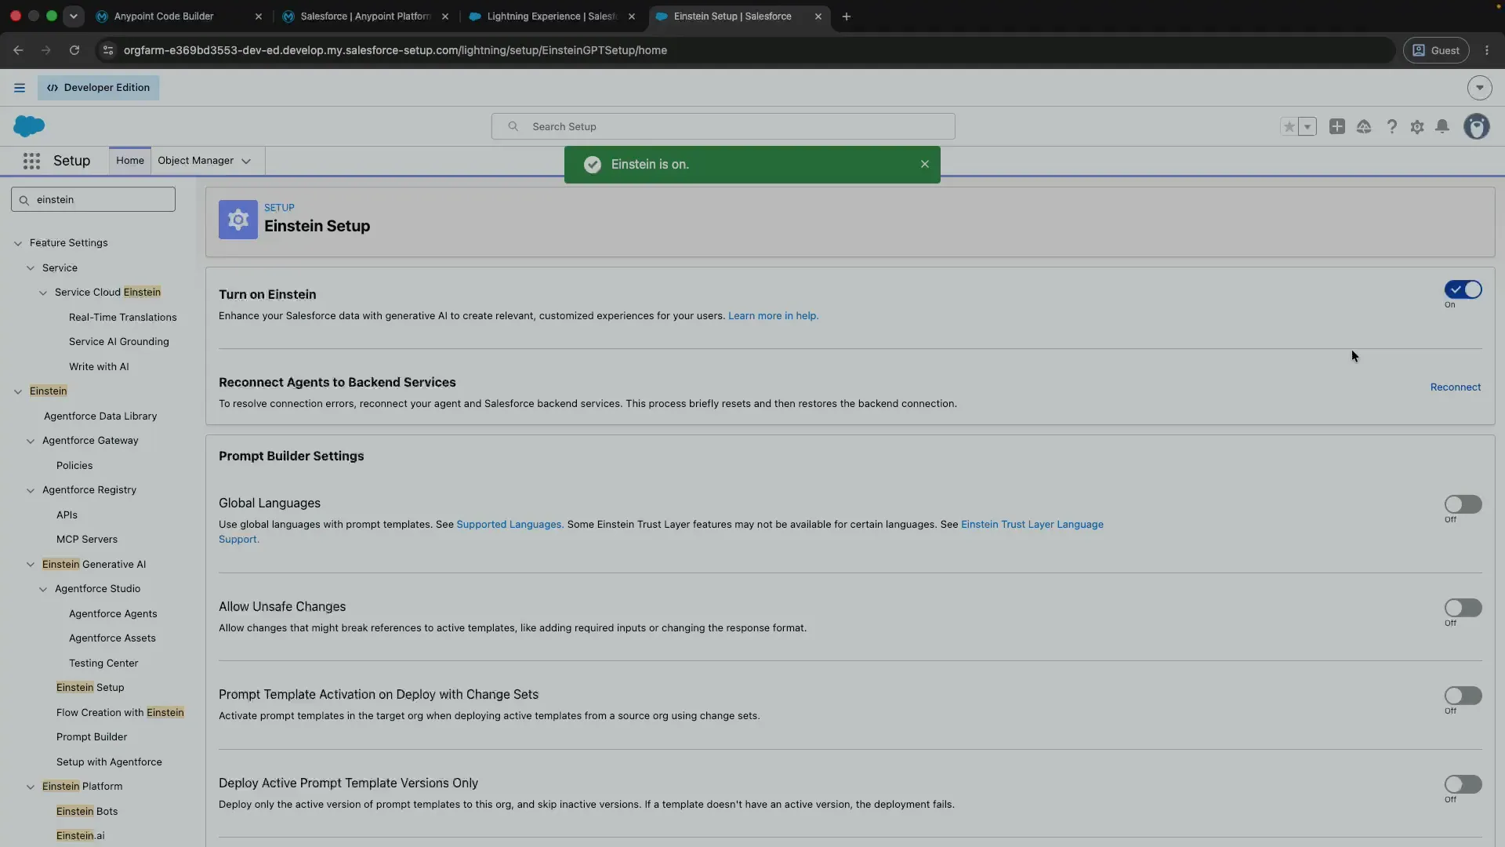Select the Home tab in Setup
Viewport: 1505px width, 847px height.
tap(130, 161)
